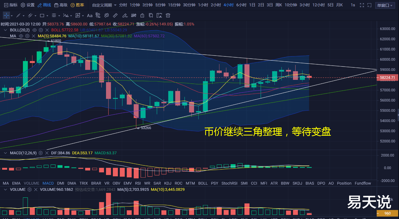This screenshot has width=399, height=219.
Task: Toggle BOLL indicator visibility eye
Action: [x=34, y=30]
